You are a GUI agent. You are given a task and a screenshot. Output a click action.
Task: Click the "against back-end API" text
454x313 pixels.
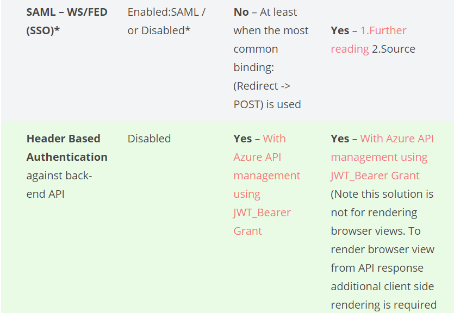[59, 185]
